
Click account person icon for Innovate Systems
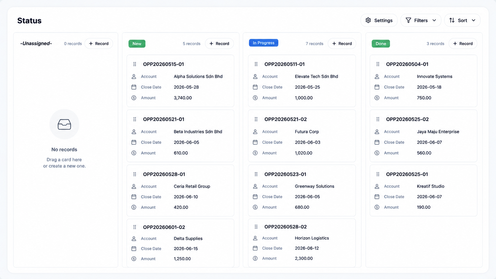[x=377, y=76]
